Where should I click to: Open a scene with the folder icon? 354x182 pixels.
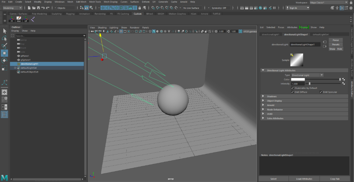click(x=34, y=8)
